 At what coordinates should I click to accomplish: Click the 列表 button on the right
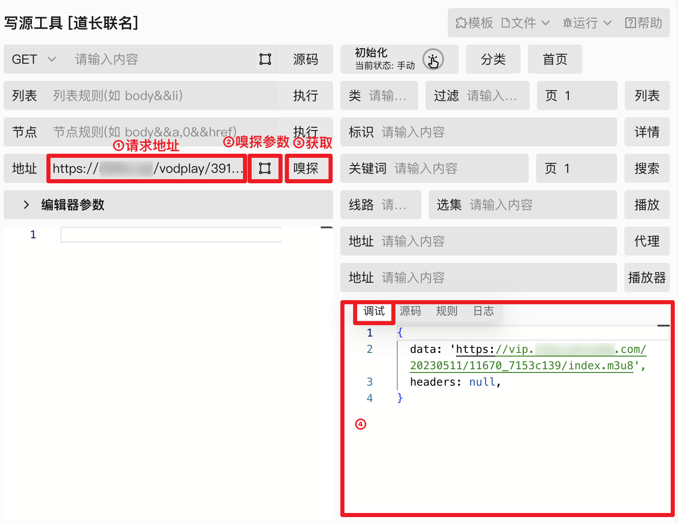647,96
